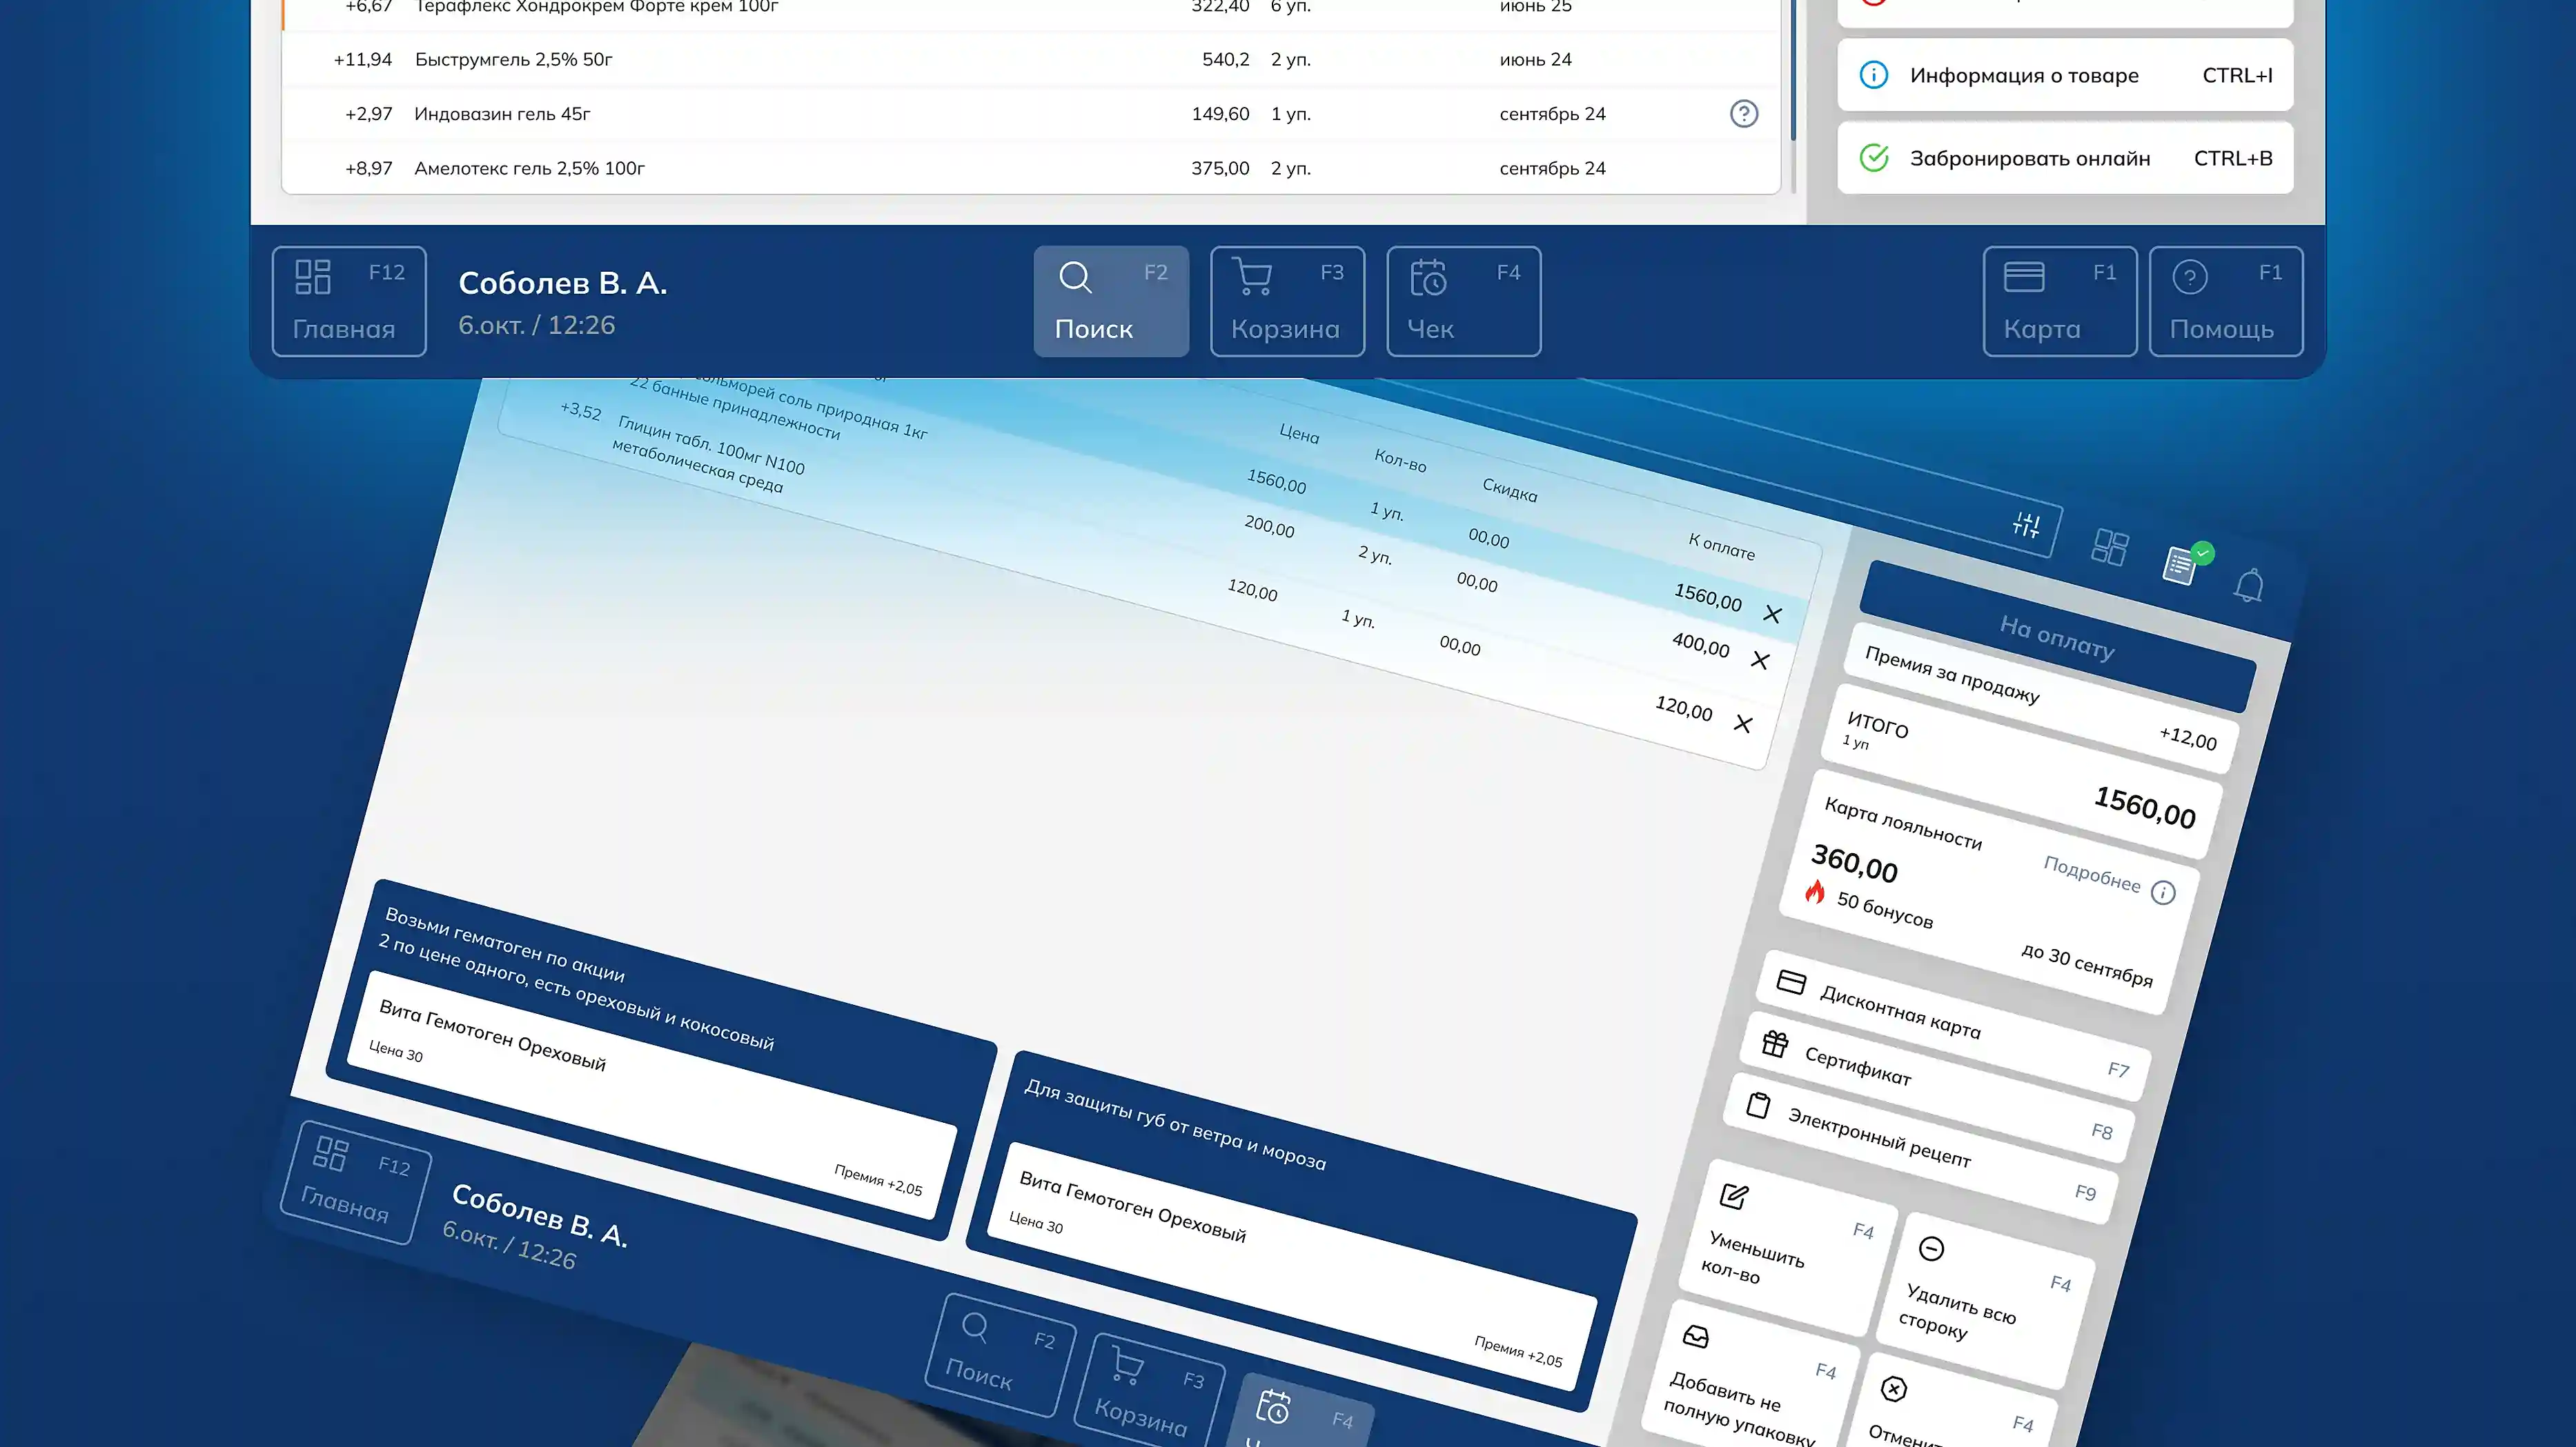The image size is (2576, 1447).
Task: Click cart icon on tilted Корзина tab
Action: [1127, 1365]
